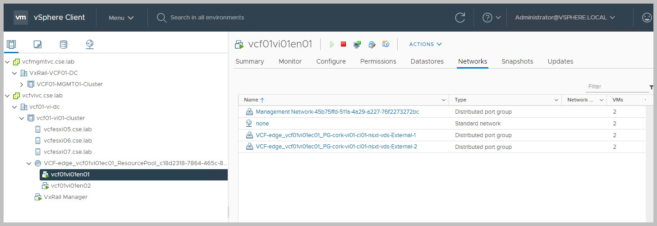Open the Management Network port group link
Image resolution: width=657 pixels, height=226 pixels.
(x=337, y=112)
